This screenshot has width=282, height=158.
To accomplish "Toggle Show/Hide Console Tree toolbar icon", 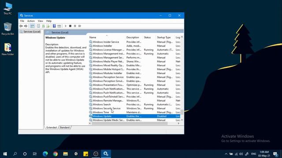I will coord(32,26).
